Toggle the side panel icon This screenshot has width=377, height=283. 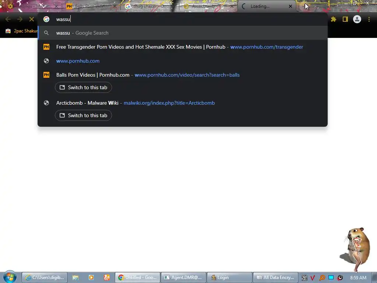(x=345, y=19)
